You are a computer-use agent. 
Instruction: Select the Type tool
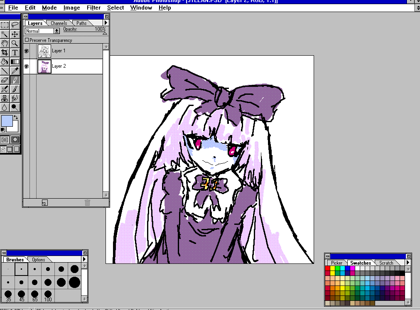coord(15,52)
